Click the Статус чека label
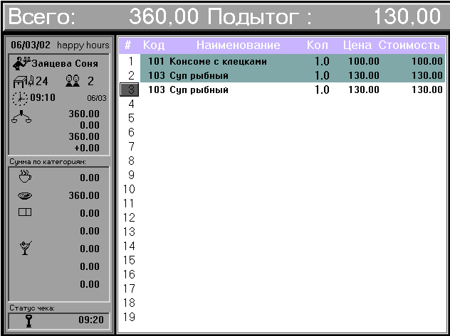 click(32, 308)
